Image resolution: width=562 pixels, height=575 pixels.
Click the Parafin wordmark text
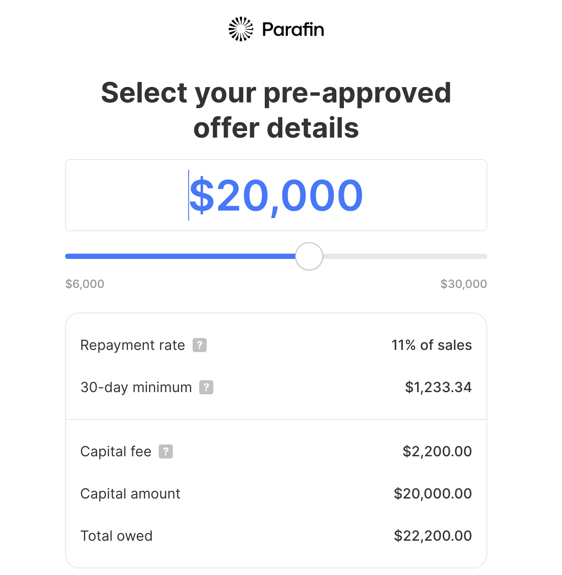(x=293, y=29)
